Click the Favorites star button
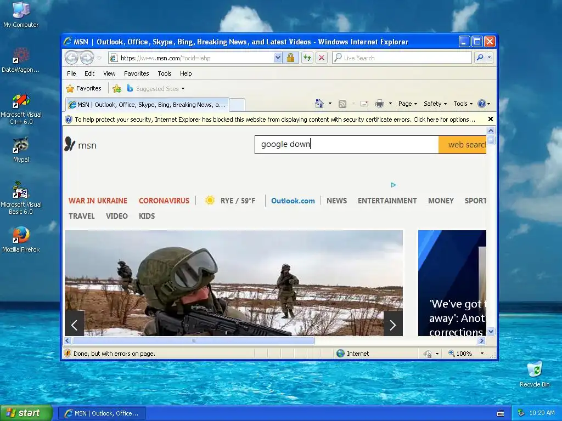 [x=84, y=88]
